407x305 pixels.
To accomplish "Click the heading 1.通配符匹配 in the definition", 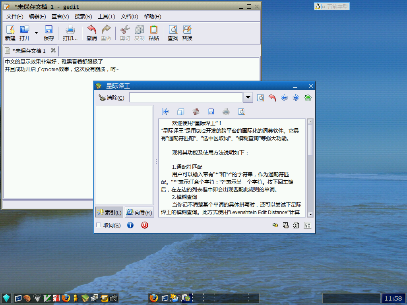I will pos(187,167).
